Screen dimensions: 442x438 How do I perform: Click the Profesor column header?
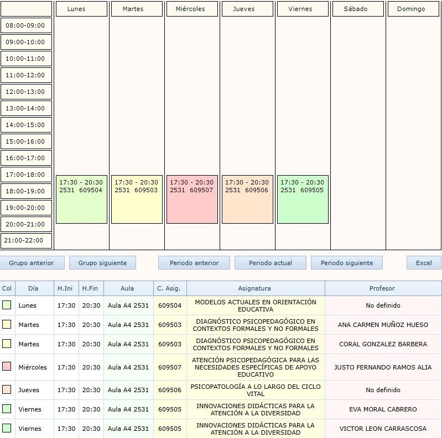[383, 288]
